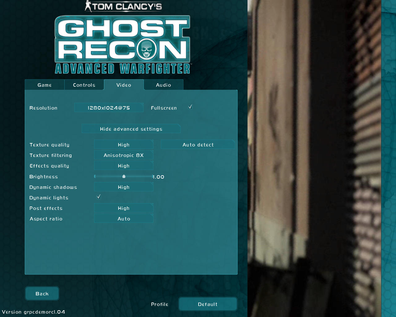The height and width of the screenshot is (317, 396).
Task: Select the Video tab
Action: click(124, 85)
